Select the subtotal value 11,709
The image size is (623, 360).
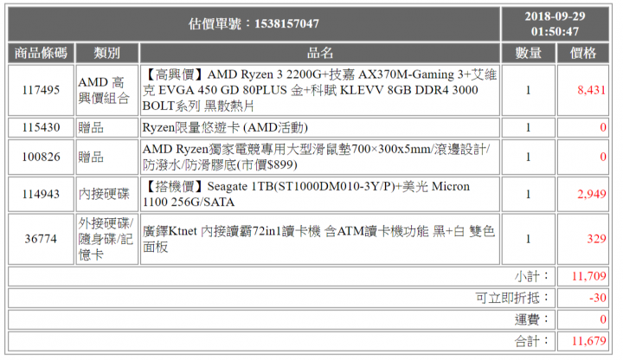[589, 276]
